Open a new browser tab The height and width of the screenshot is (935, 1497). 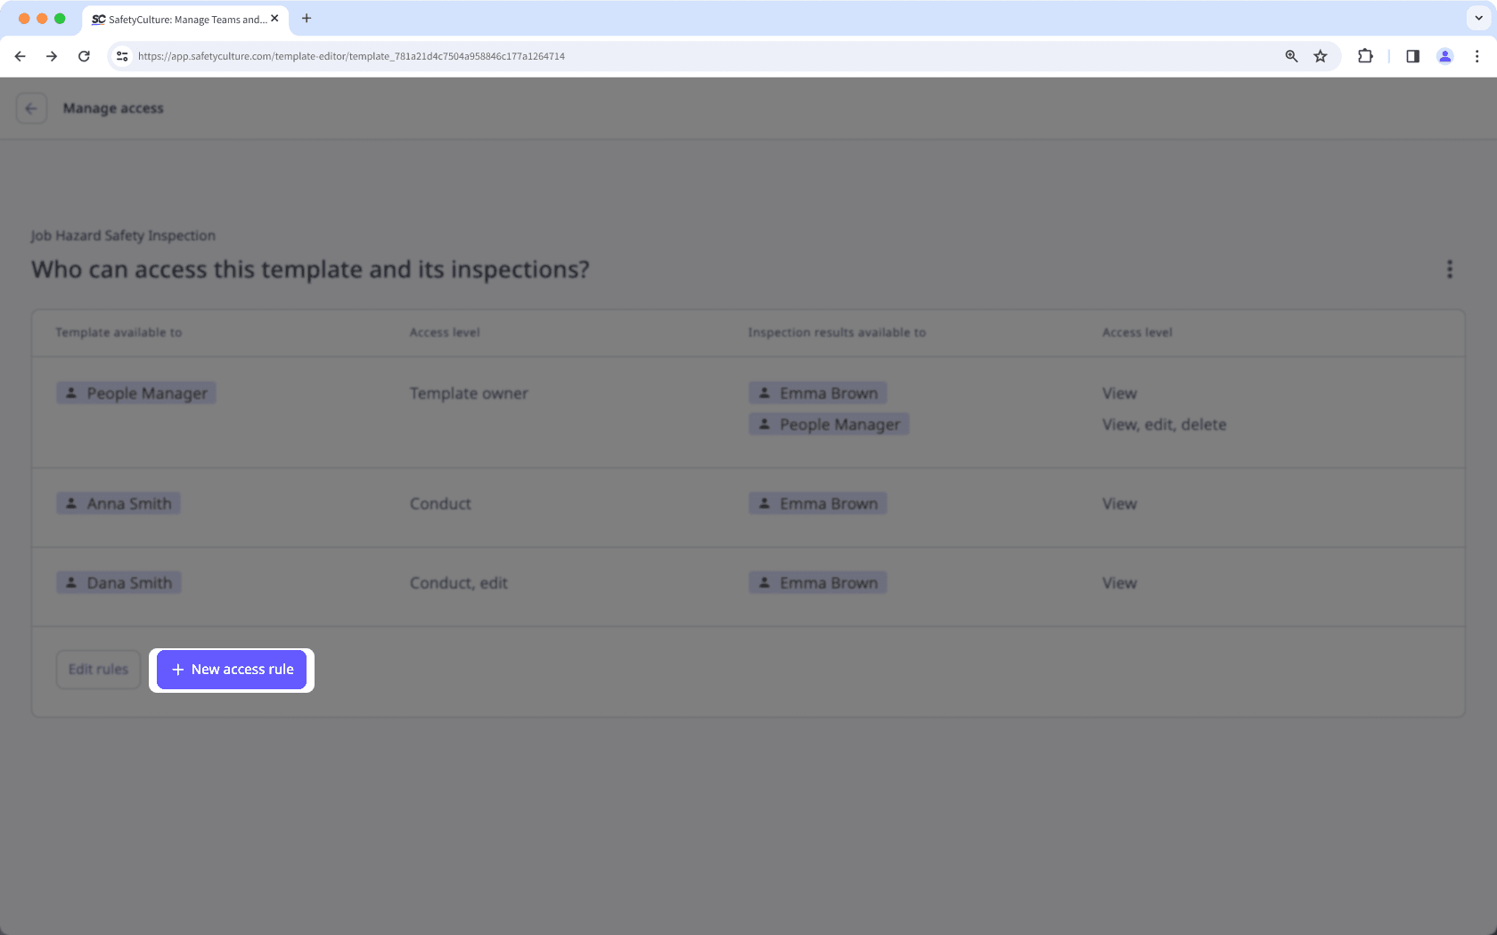click(307, 18)
